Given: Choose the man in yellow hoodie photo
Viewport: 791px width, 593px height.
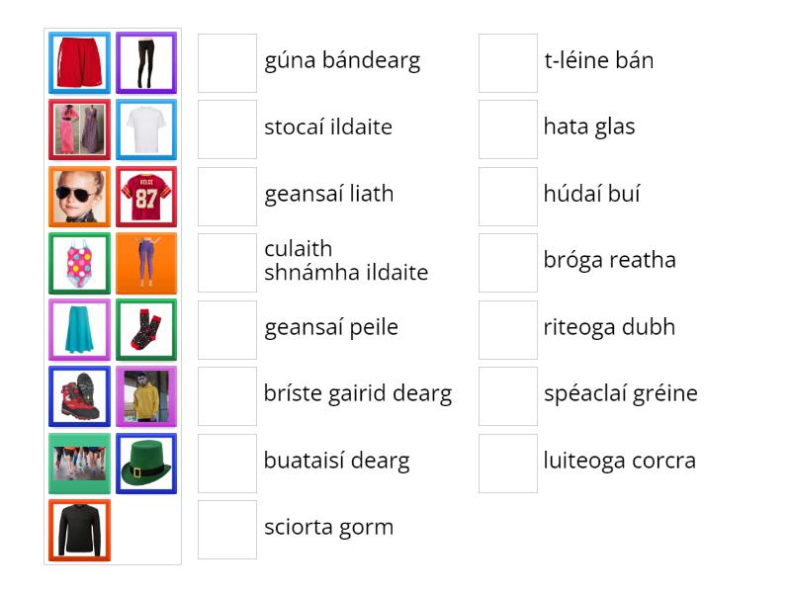Looking at the screenshot, I should point(146,396).
